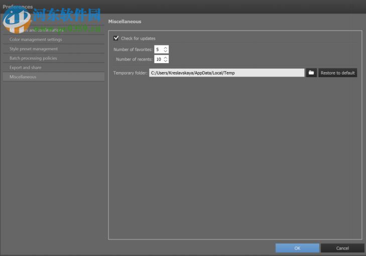Open Batch processing policies section
Image resolution: width=366 pixels, height=256 pixels.
click(54, 58)
